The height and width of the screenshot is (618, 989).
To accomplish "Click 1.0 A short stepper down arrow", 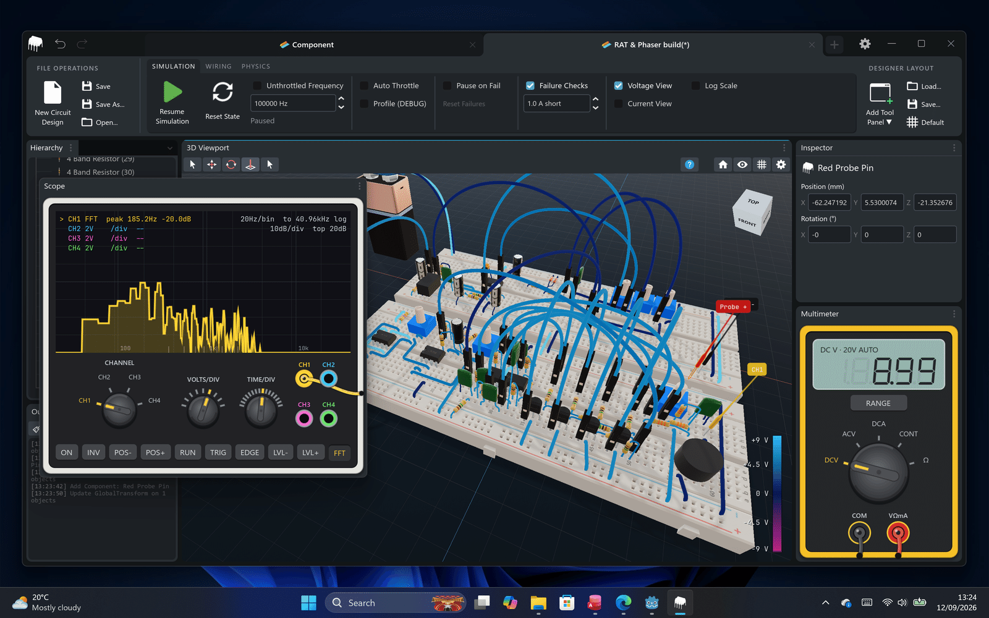I will point(595,108).
